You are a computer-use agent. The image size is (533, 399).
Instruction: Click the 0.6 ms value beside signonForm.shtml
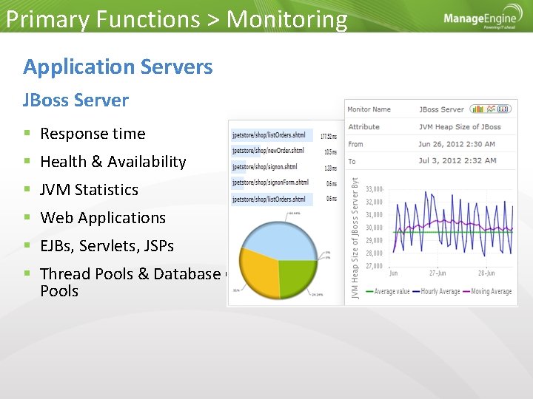(332, 184)
